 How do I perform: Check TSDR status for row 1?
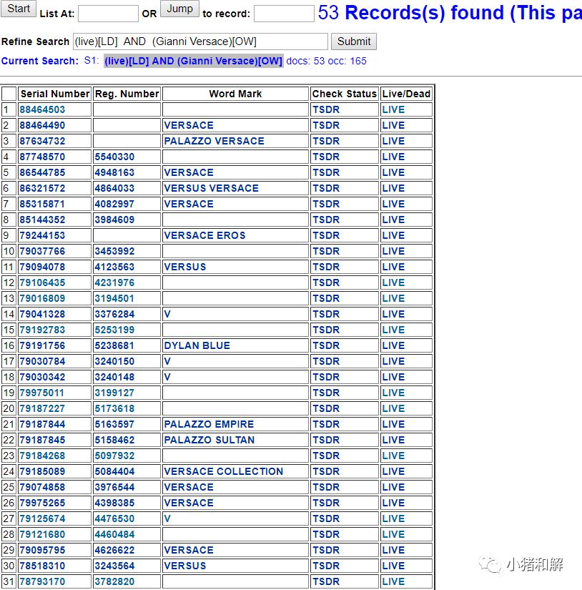(326, 109)
